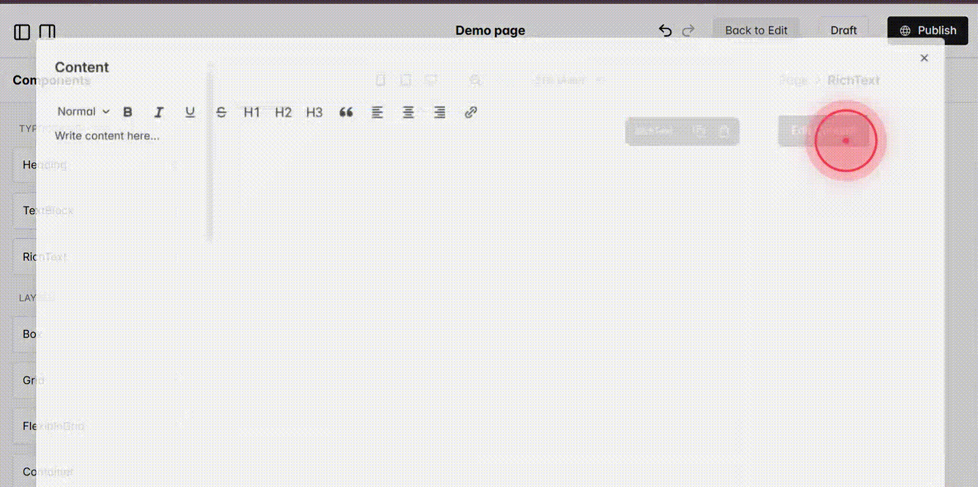
Task: Align text to the right
Action: [439, 112]
